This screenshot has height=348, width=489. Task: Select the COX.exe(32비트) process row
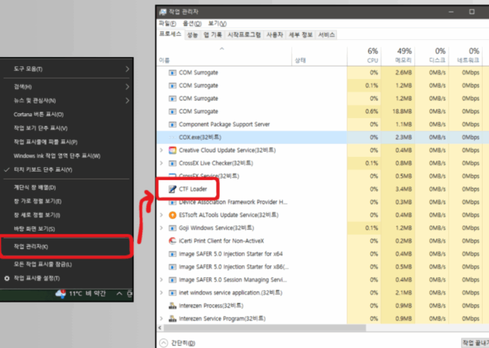click(x=322, y=137)
